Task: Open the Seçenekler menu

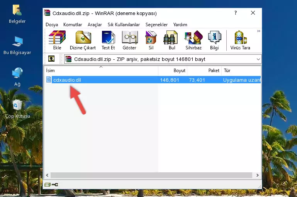Action: pos(156,25)
